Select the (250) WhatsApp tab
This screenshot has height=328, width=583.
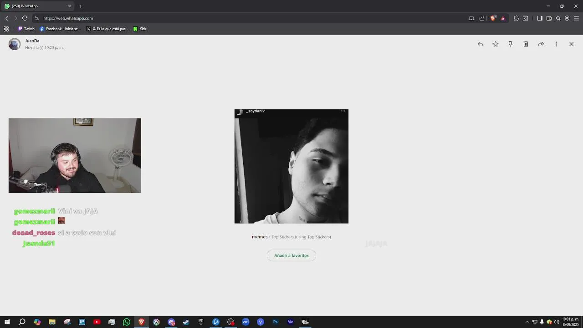click(38, 6)
